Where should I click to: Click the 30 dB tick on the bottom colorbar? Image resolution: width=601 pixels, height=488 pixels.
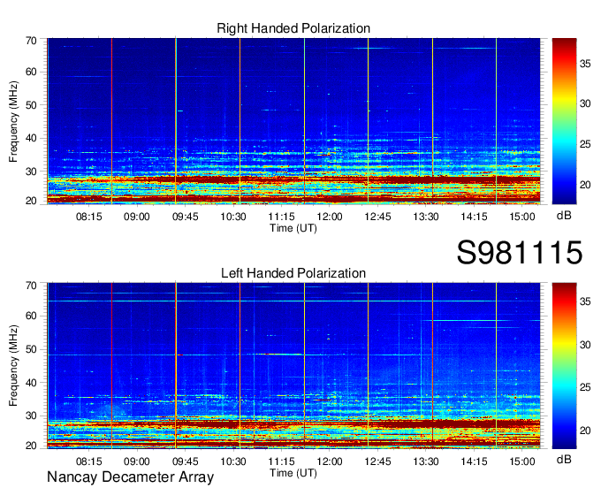click(x=585, y=345)
